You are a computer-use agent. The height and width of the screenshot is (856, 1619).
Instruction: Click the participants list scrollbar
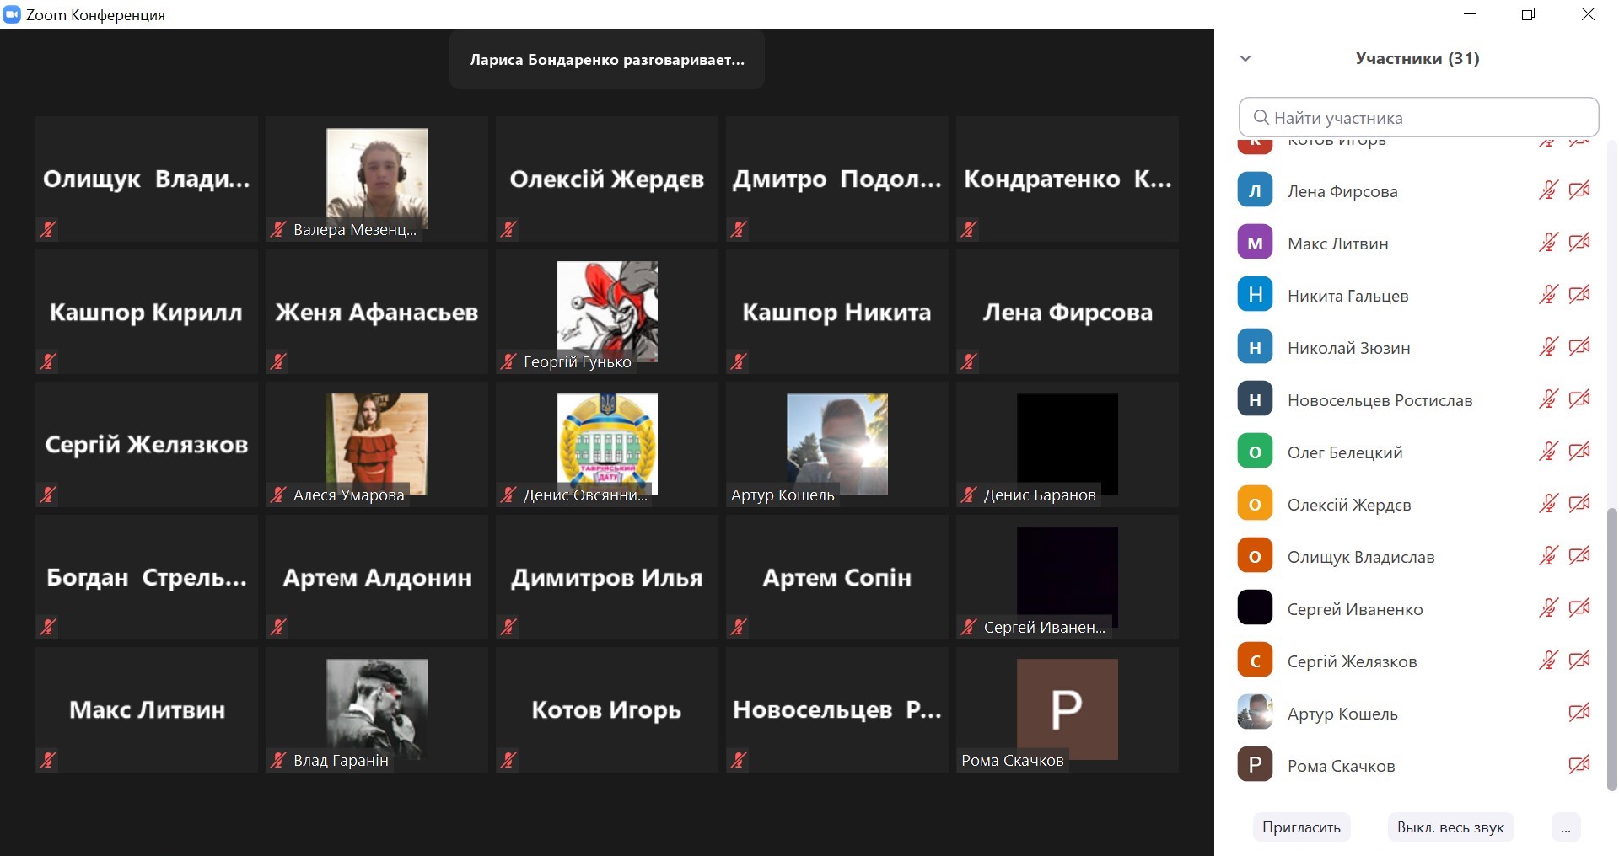[1611, 649]
